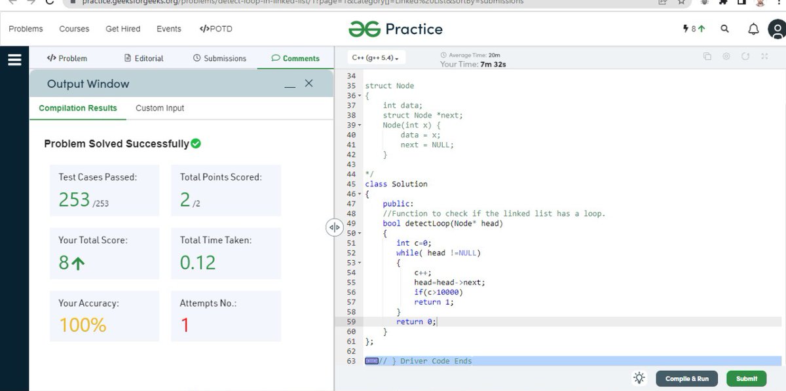786x391 pixels.
Task: Click the lightning streak score indicator
Action: click(x=694, y=29)
